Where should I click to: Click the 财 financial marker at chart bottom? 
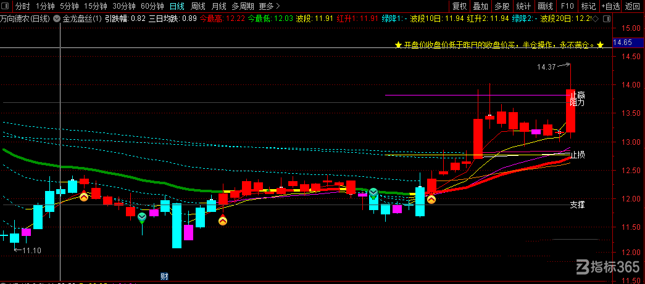pyautogui.click(x=164, y=276)
